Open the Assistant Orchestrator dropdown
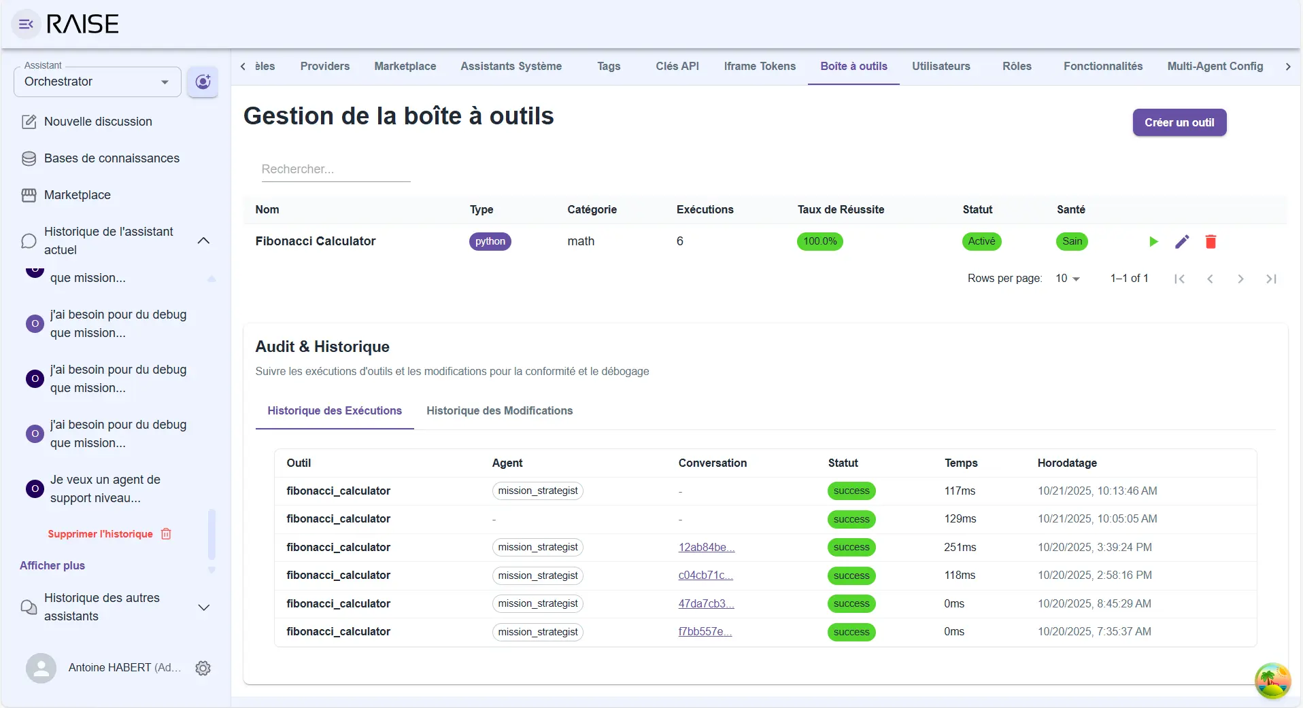Image resolution: width=1303 pixels, height=708 pixels. (x=97, y=82)
